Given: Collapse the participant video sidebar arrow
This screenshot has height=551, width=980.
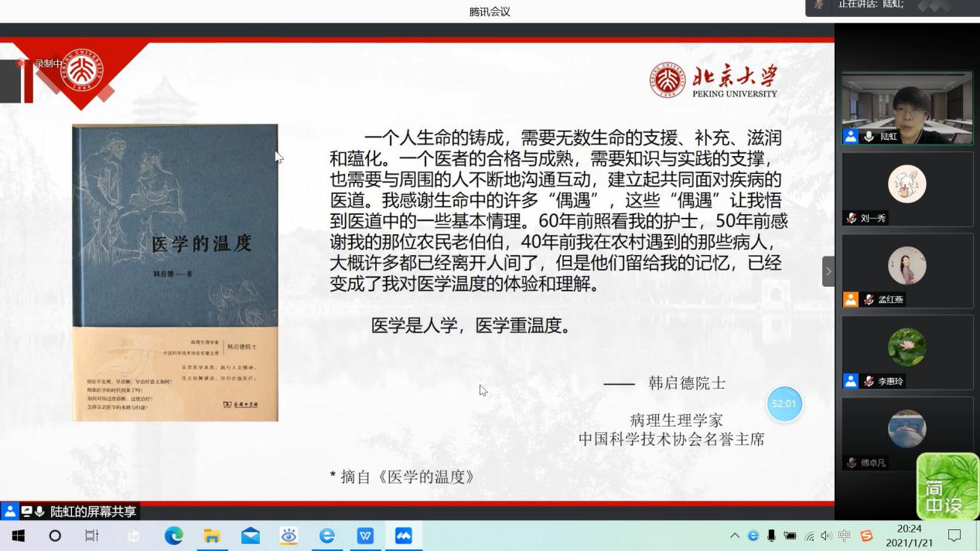Looking at the screenshot, I should pyautogui.click(x=828, y=271).
